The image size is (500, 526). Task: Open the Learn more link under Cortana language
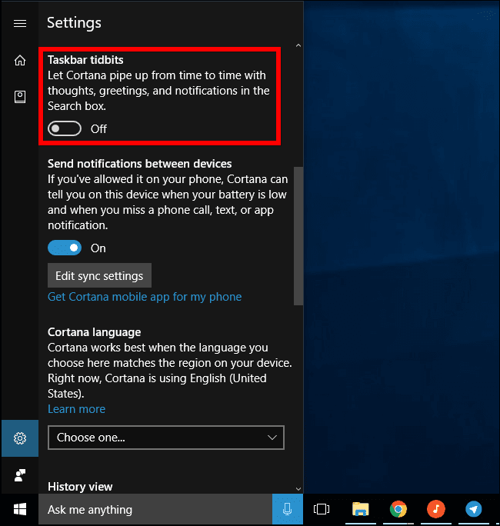coord(76,409)
